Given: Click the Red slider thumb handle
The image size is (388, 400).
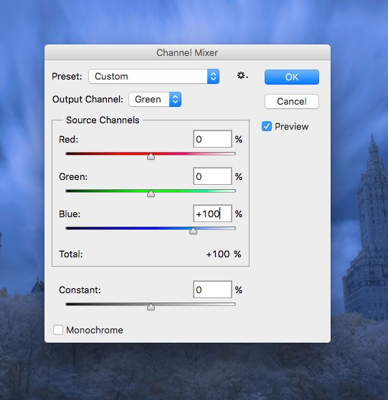Looking at the screenshot, I should click(x=151, y=156).
